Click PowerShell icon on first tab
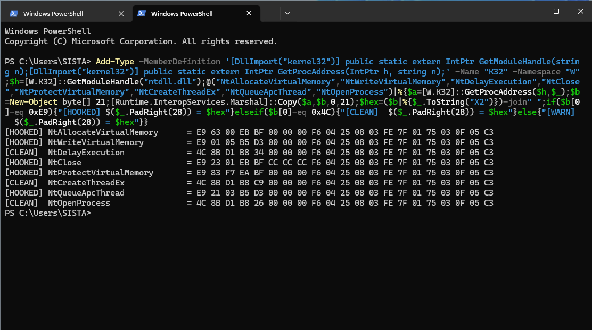Screen dimensions: 592x330 (x=14, y=14)
